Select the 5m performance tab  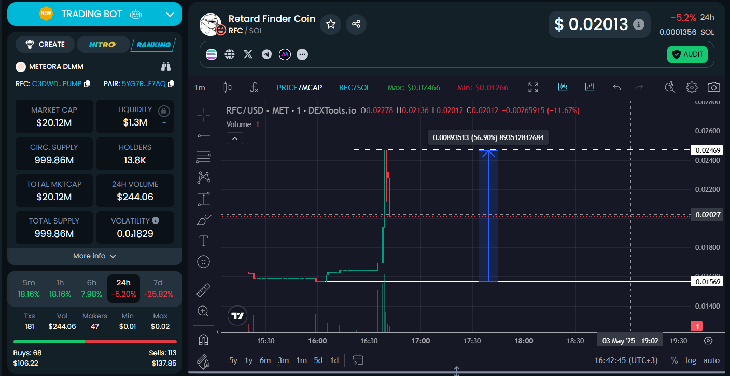tap(29, 288)
